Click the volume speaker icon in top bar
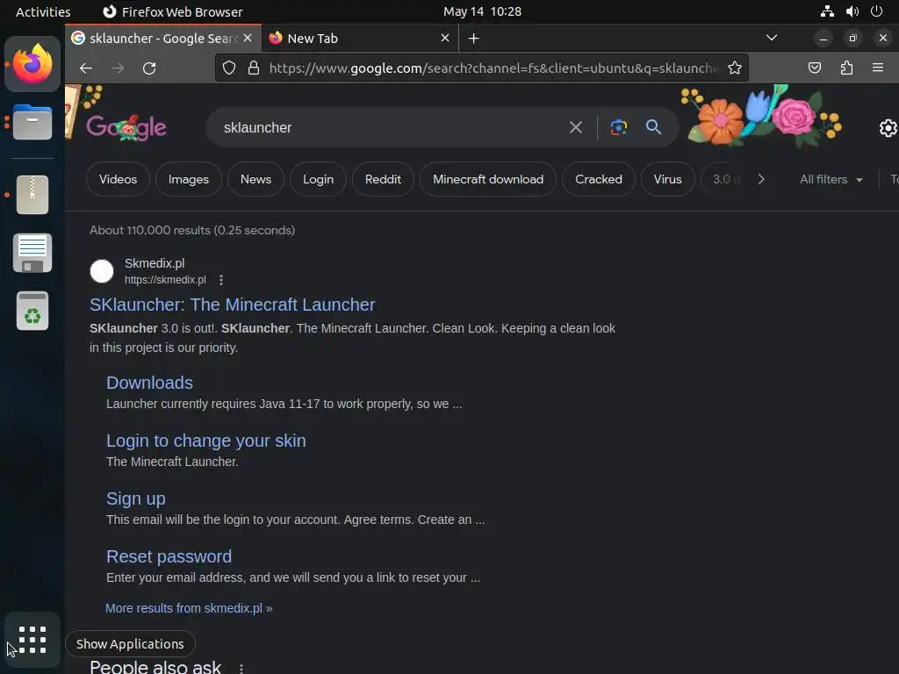This screenshot has height=674, width=899. (x=852, y=11)
